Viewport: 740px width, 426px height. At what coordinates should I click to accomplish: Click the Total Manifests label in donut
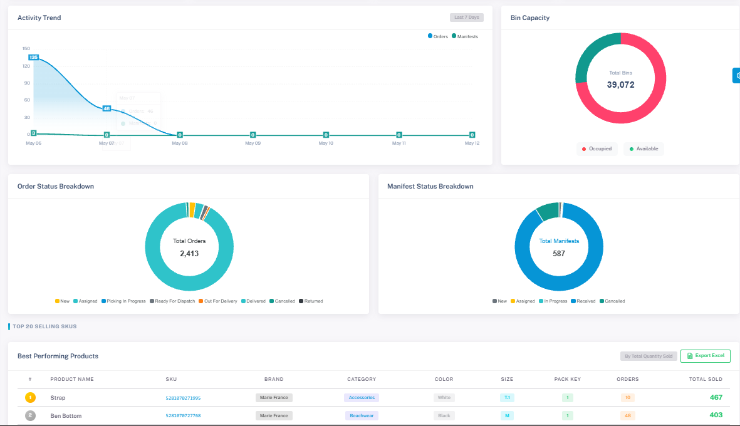tap(559, 241)
